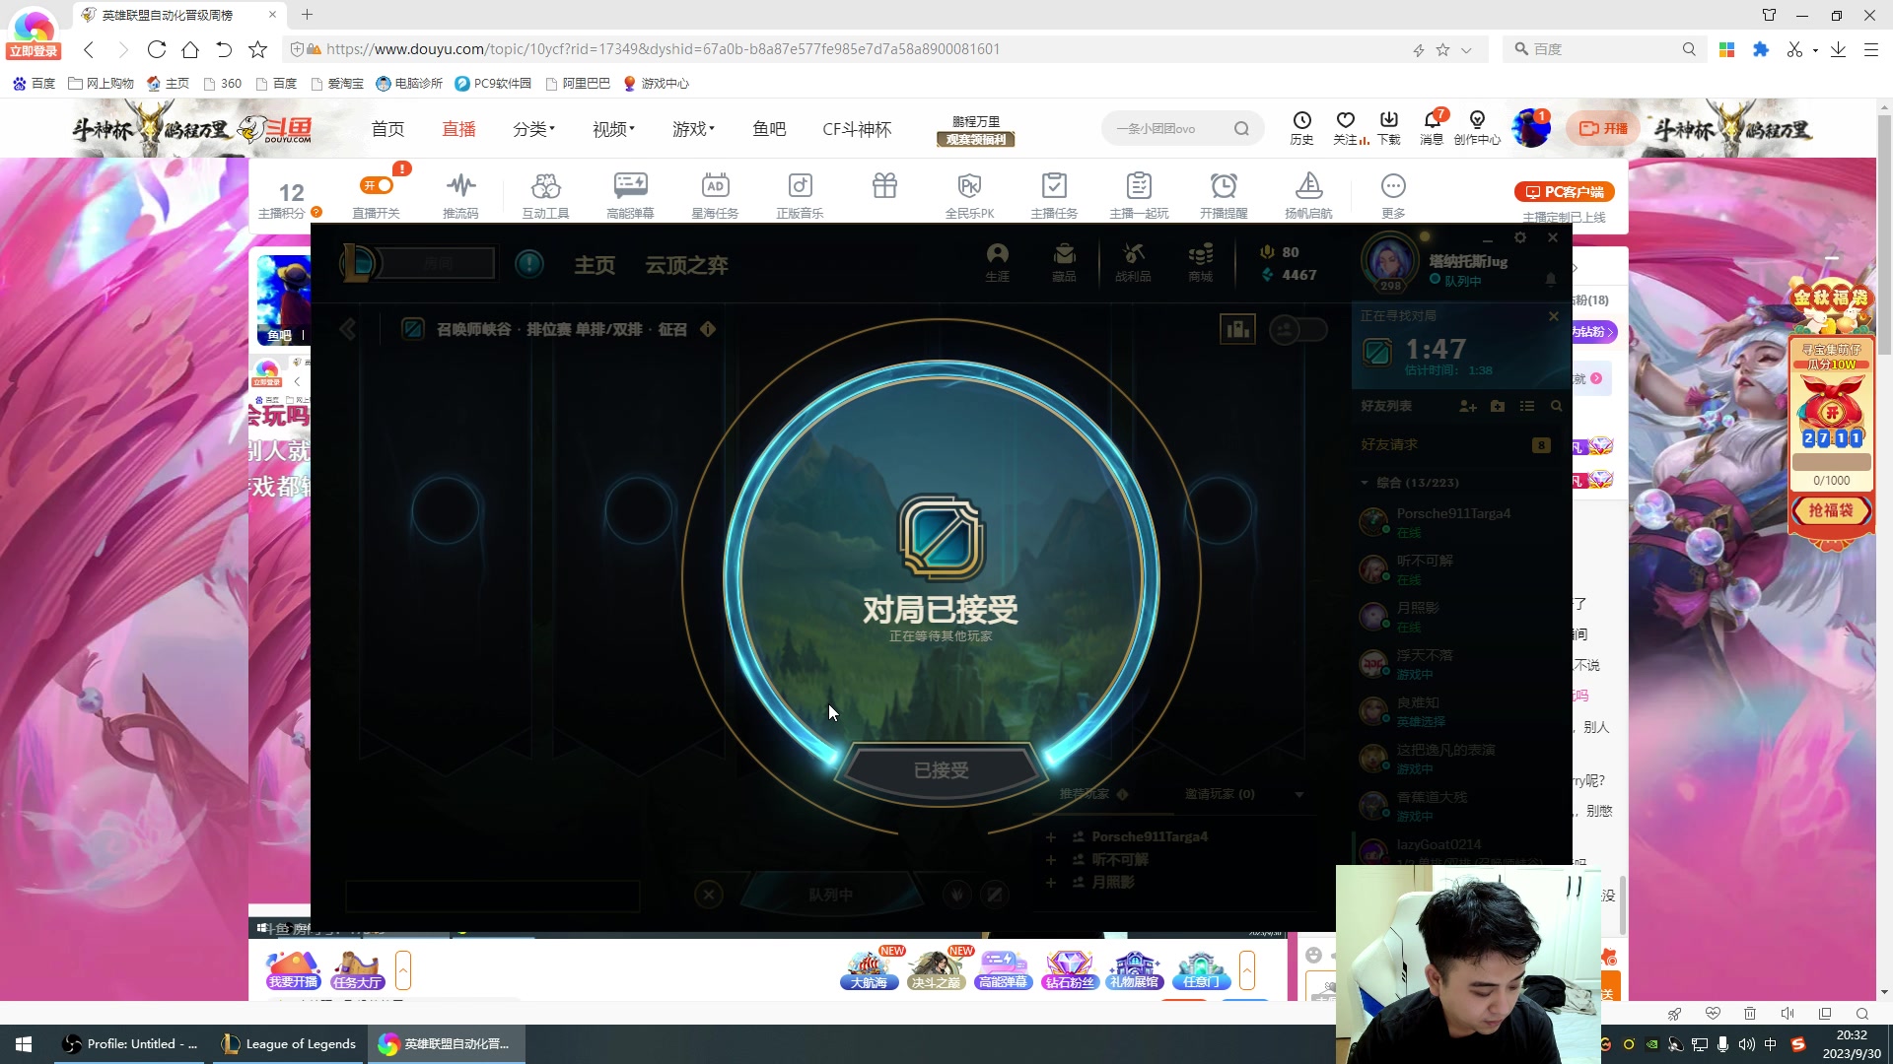The width and height of the screenshot is (1893, 1064).
Task: Click the 抢福袋 button
Action: (1831, 510)
